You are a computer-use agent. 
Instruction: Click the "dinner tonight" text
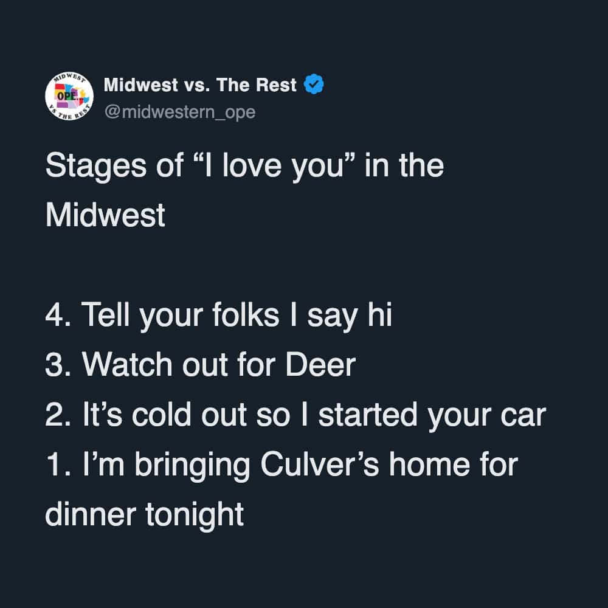point(145,514)
